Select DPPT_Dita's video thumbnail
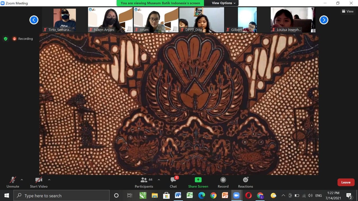Image resolution: width=358 pixels, height=201 pixels. point(201,20)
